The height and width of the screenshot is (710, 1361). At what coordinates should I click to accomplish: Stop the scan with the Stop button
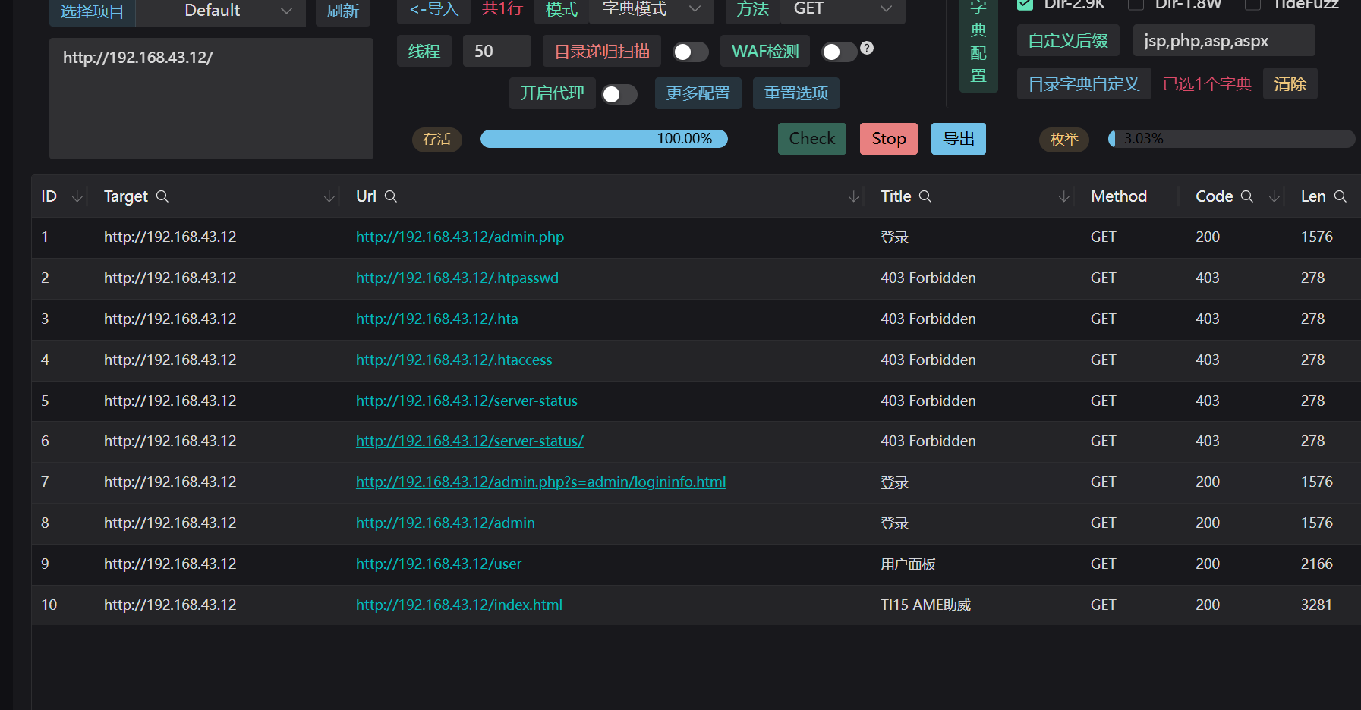[x=889, y=139]
